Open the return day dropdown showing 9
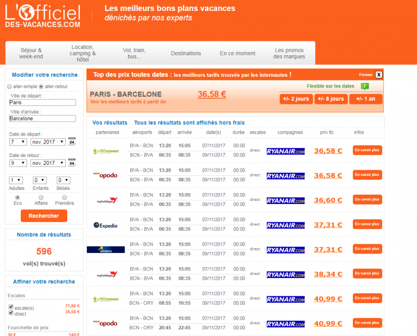This screenshot has width=417, height=336. coord(18,163)
